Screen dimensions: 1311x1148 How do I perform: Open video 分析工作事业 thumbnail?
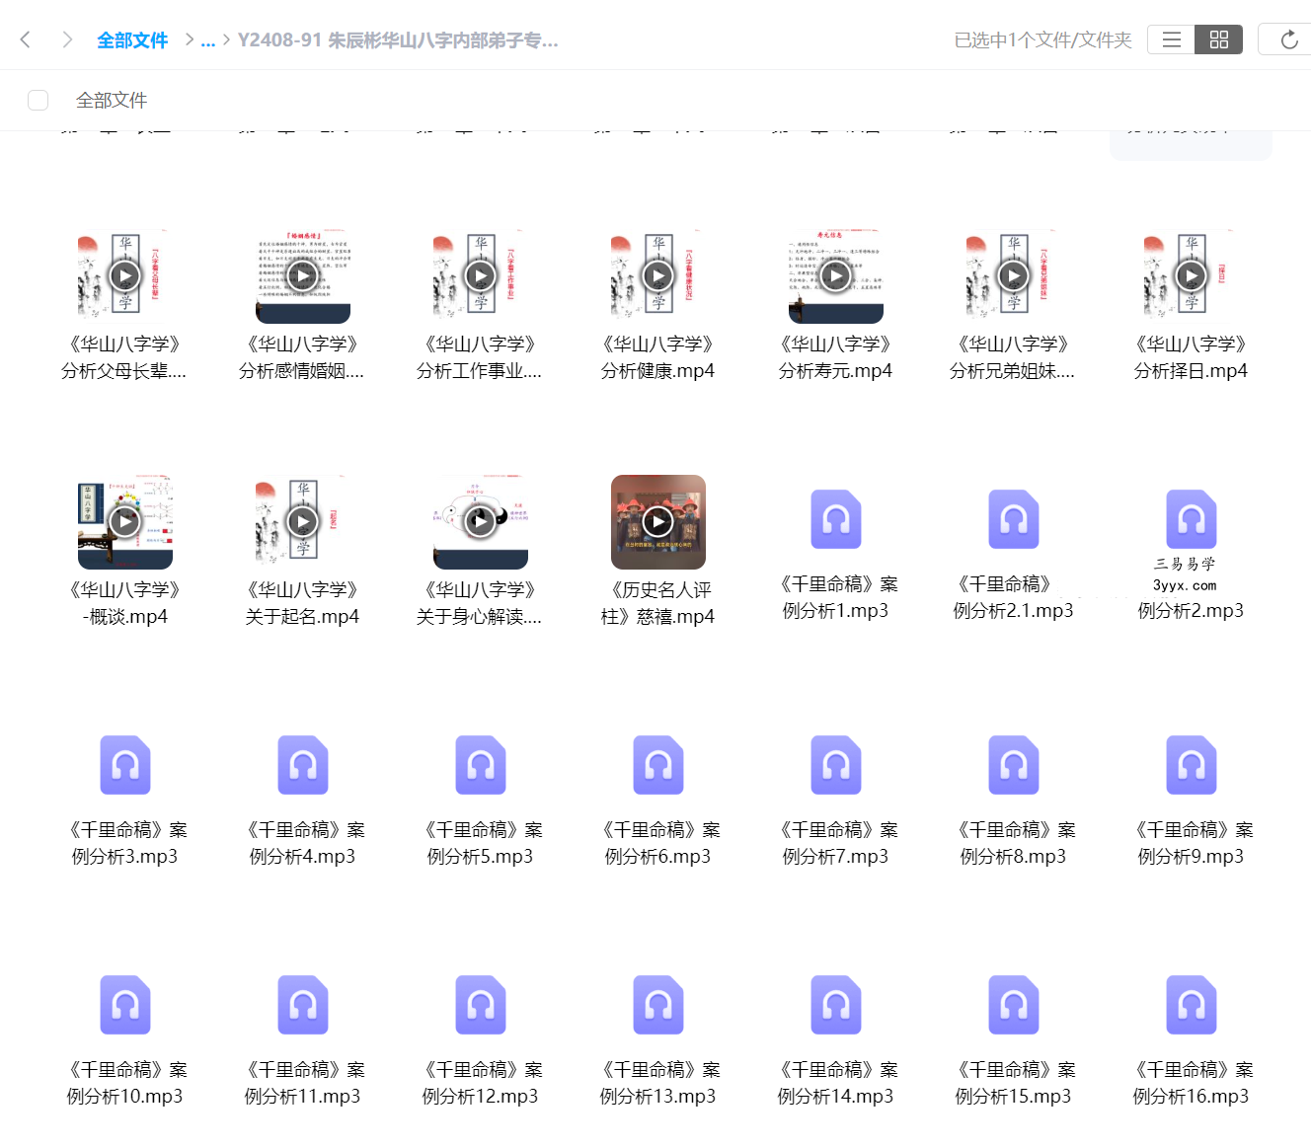tap(481, 276)
